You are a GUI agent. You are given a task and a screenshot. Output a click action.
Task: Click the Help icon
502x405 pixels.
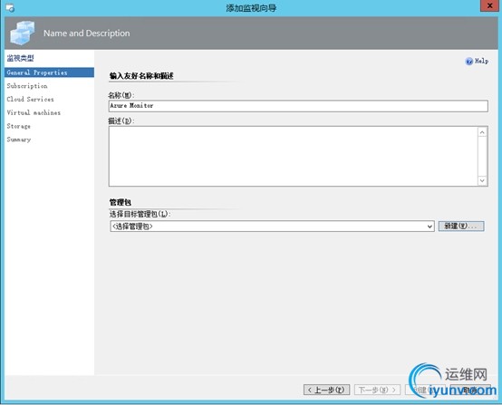pyautogui.click(x=469, y=61)
